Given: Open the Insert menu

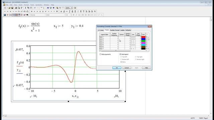Looking at the screenshot, I should 20,5.
